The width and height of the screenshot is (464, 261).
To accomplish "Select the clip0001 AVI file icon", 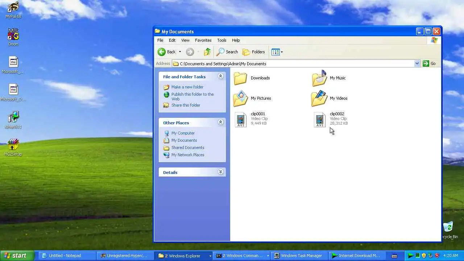I will pyautogui.click(x=240, y=120).
